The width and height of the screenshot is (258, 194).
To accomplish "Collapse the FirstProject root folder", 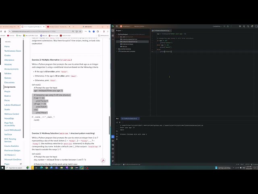I will pos(117,34).
